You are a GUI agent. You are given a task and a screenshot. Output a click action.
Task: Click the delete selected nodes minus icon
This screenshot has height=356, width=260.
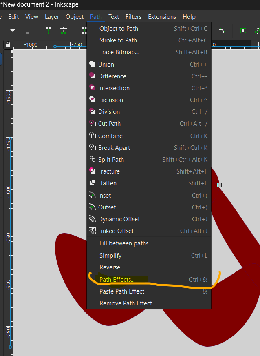pyautogui.click(x=28, y=31)
